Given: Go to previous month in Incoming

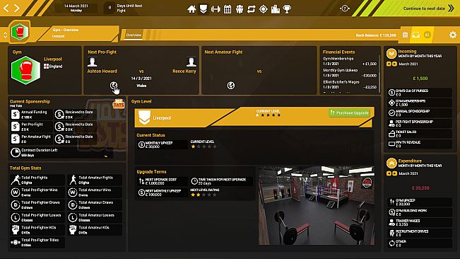Looking at the screenshot, I should [x=389, y=64].
